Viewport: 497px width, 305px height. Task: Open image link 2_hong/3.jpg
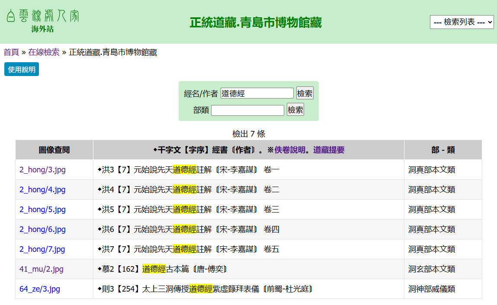pyautogui.click(x=42, y=170)
